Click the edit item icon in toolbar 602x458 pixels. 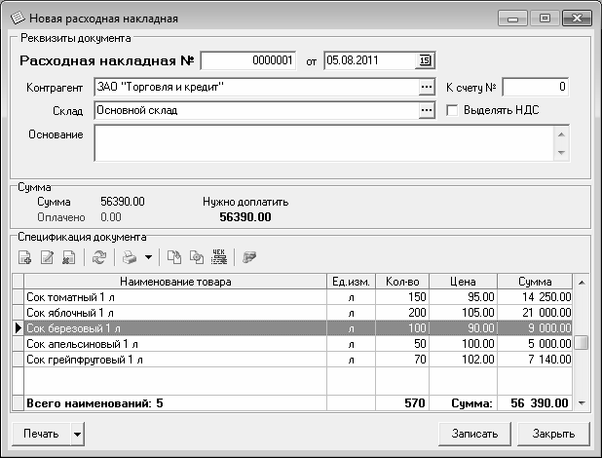[x=47, y=257]
